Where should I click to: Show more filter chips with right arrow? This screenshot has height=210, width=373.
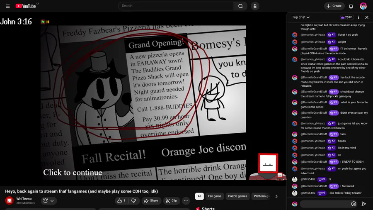(276, 196)
